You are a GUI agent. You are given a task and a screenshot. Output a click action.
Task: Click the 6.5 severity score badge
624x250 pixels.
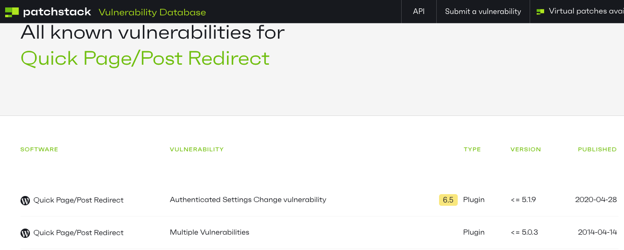[448, 200]
